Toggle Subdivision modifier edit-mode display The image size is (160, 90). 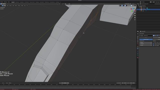click(157, 35)
